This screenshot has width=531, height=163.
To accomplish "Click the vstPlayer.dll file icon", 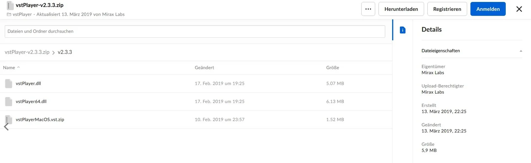I will [9, 83].
